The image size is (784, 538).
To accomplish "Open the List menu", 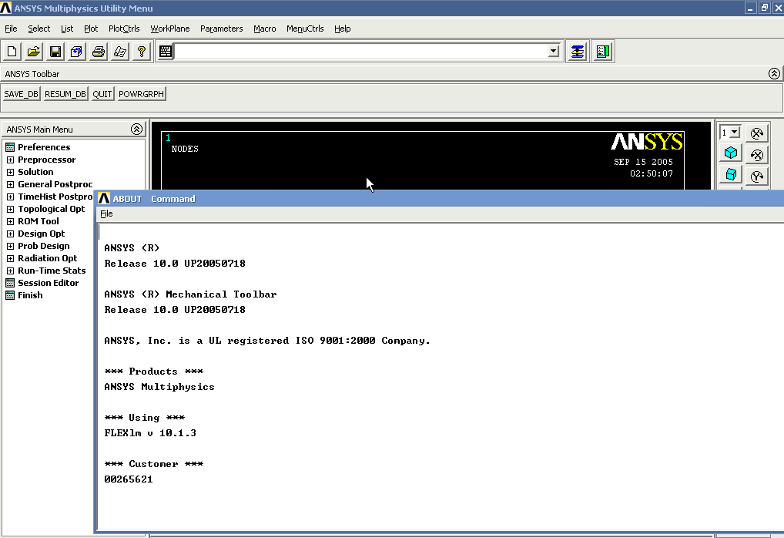I will 67,29.
